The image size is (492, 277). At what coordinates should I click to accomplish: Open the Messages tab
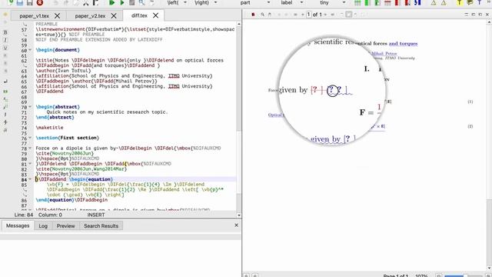point(18,225)
